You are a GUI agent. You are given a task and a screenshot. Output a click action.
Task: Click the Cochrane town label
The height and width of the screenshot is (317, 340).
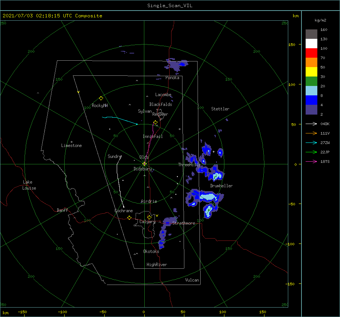tap(124, 211)
